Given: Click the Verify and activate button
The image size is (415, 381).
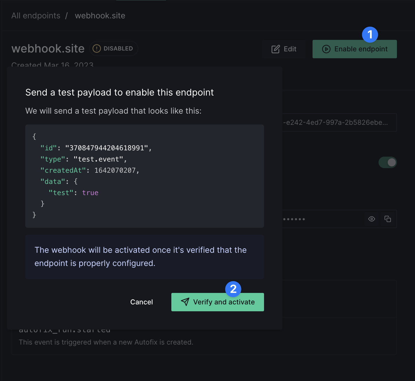Looking at the screenshot, I should pyautogui.click(x=218, y=302).
